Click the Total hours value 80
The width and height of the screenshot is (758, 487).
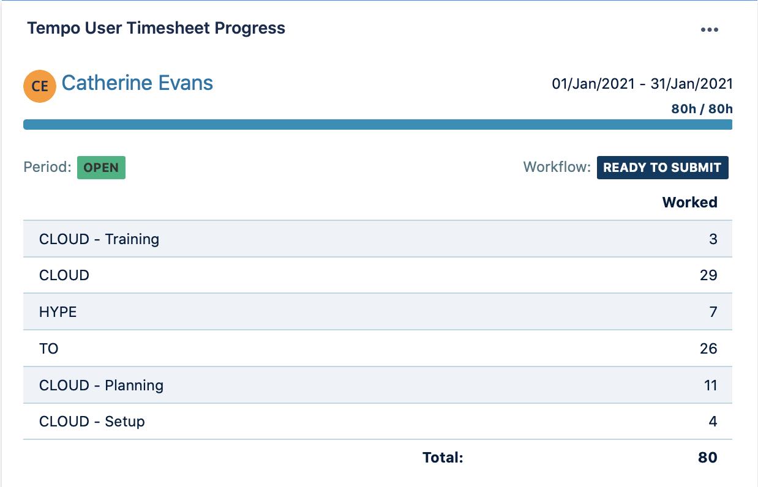pos(707,457)
